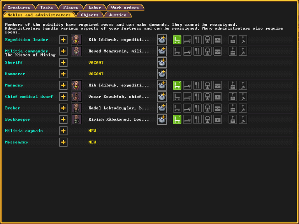Image resolution: width=299 pixels, height=224 pixels.
Task: Open the Places tab
Action: (x=71, y=7)
